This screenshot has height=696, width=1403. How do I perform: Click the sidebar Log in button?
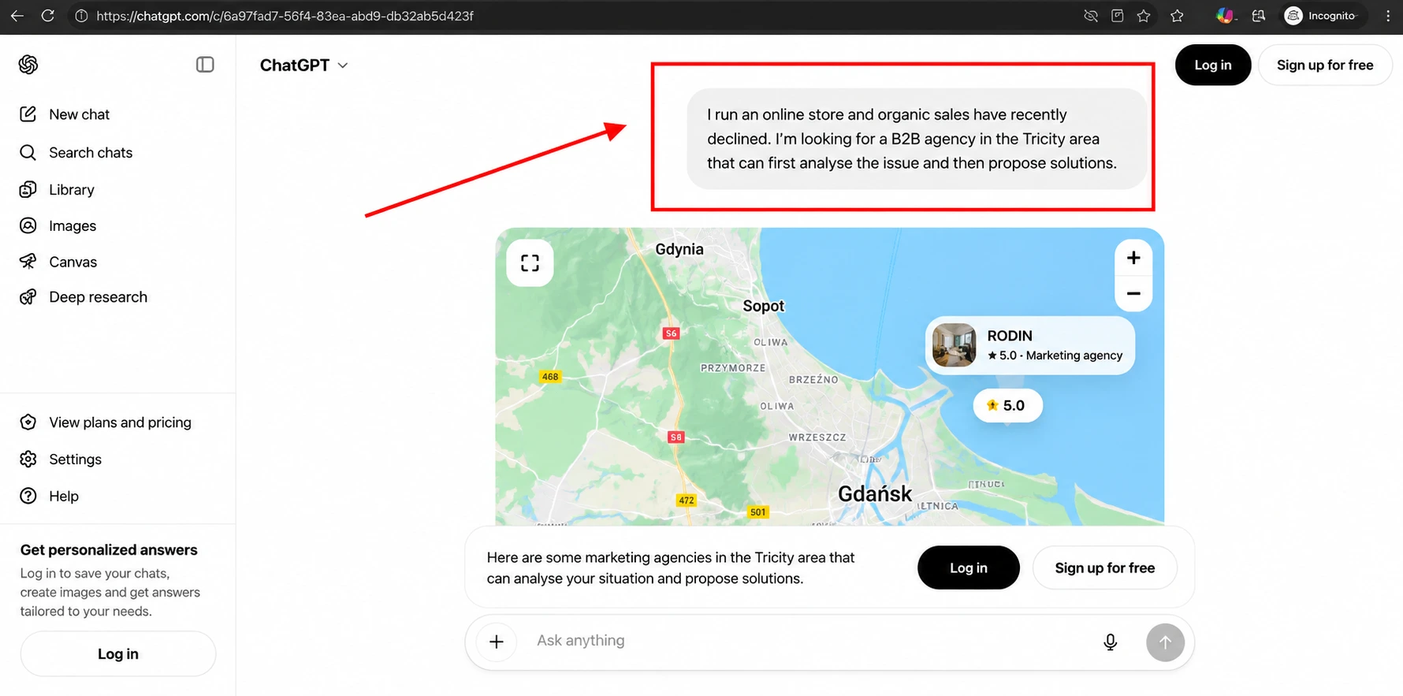pyautogui.click(x=118, y=653)
